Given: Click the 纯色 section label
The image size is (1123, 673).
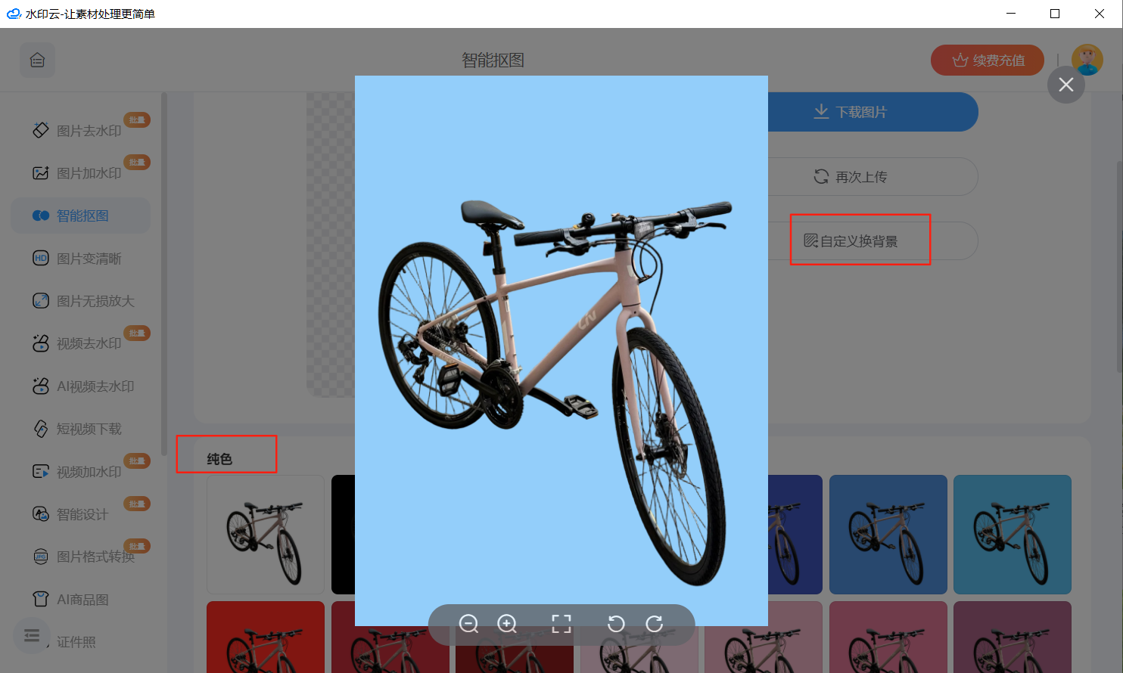Looking at the screenshot, I should pyautogui.click(x=219, y=459).
